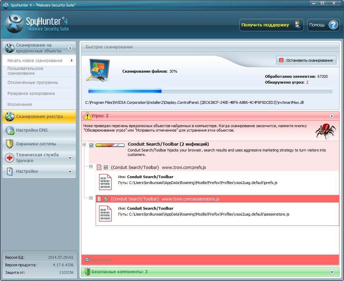Click the DNS settings globe icon
The width and height of the screenshot is (344, 281).
click(x=10, y=130)
